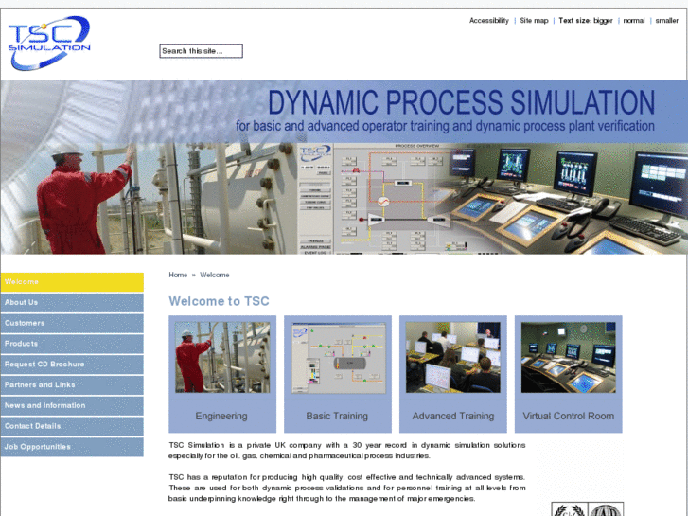Viewport: 688px width, 516px height.
Task: Open the Products menu item
Action: 72,344
